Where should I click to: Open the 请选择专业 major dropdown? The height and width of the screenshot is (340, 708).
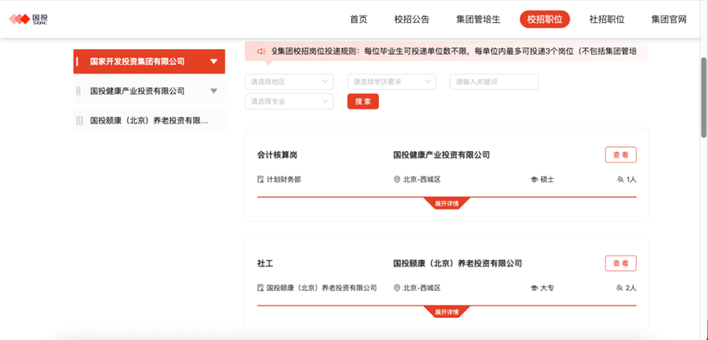point(289,101)
